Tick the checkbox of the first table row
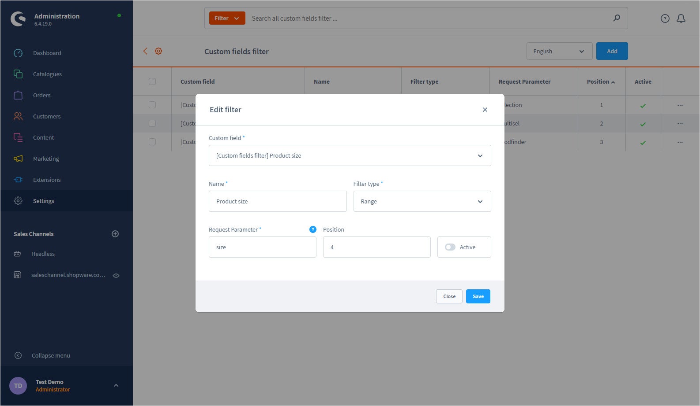This screenshot has width=700, height=406. point(152,105)
